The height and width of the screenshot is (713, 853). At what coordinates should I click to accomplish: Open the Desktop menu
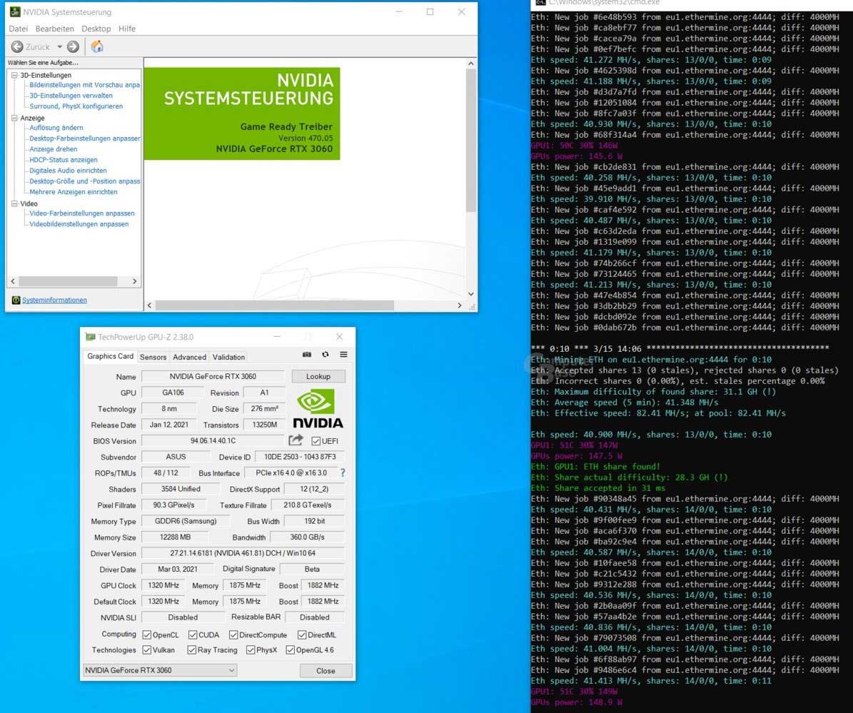tap(96, 29)
